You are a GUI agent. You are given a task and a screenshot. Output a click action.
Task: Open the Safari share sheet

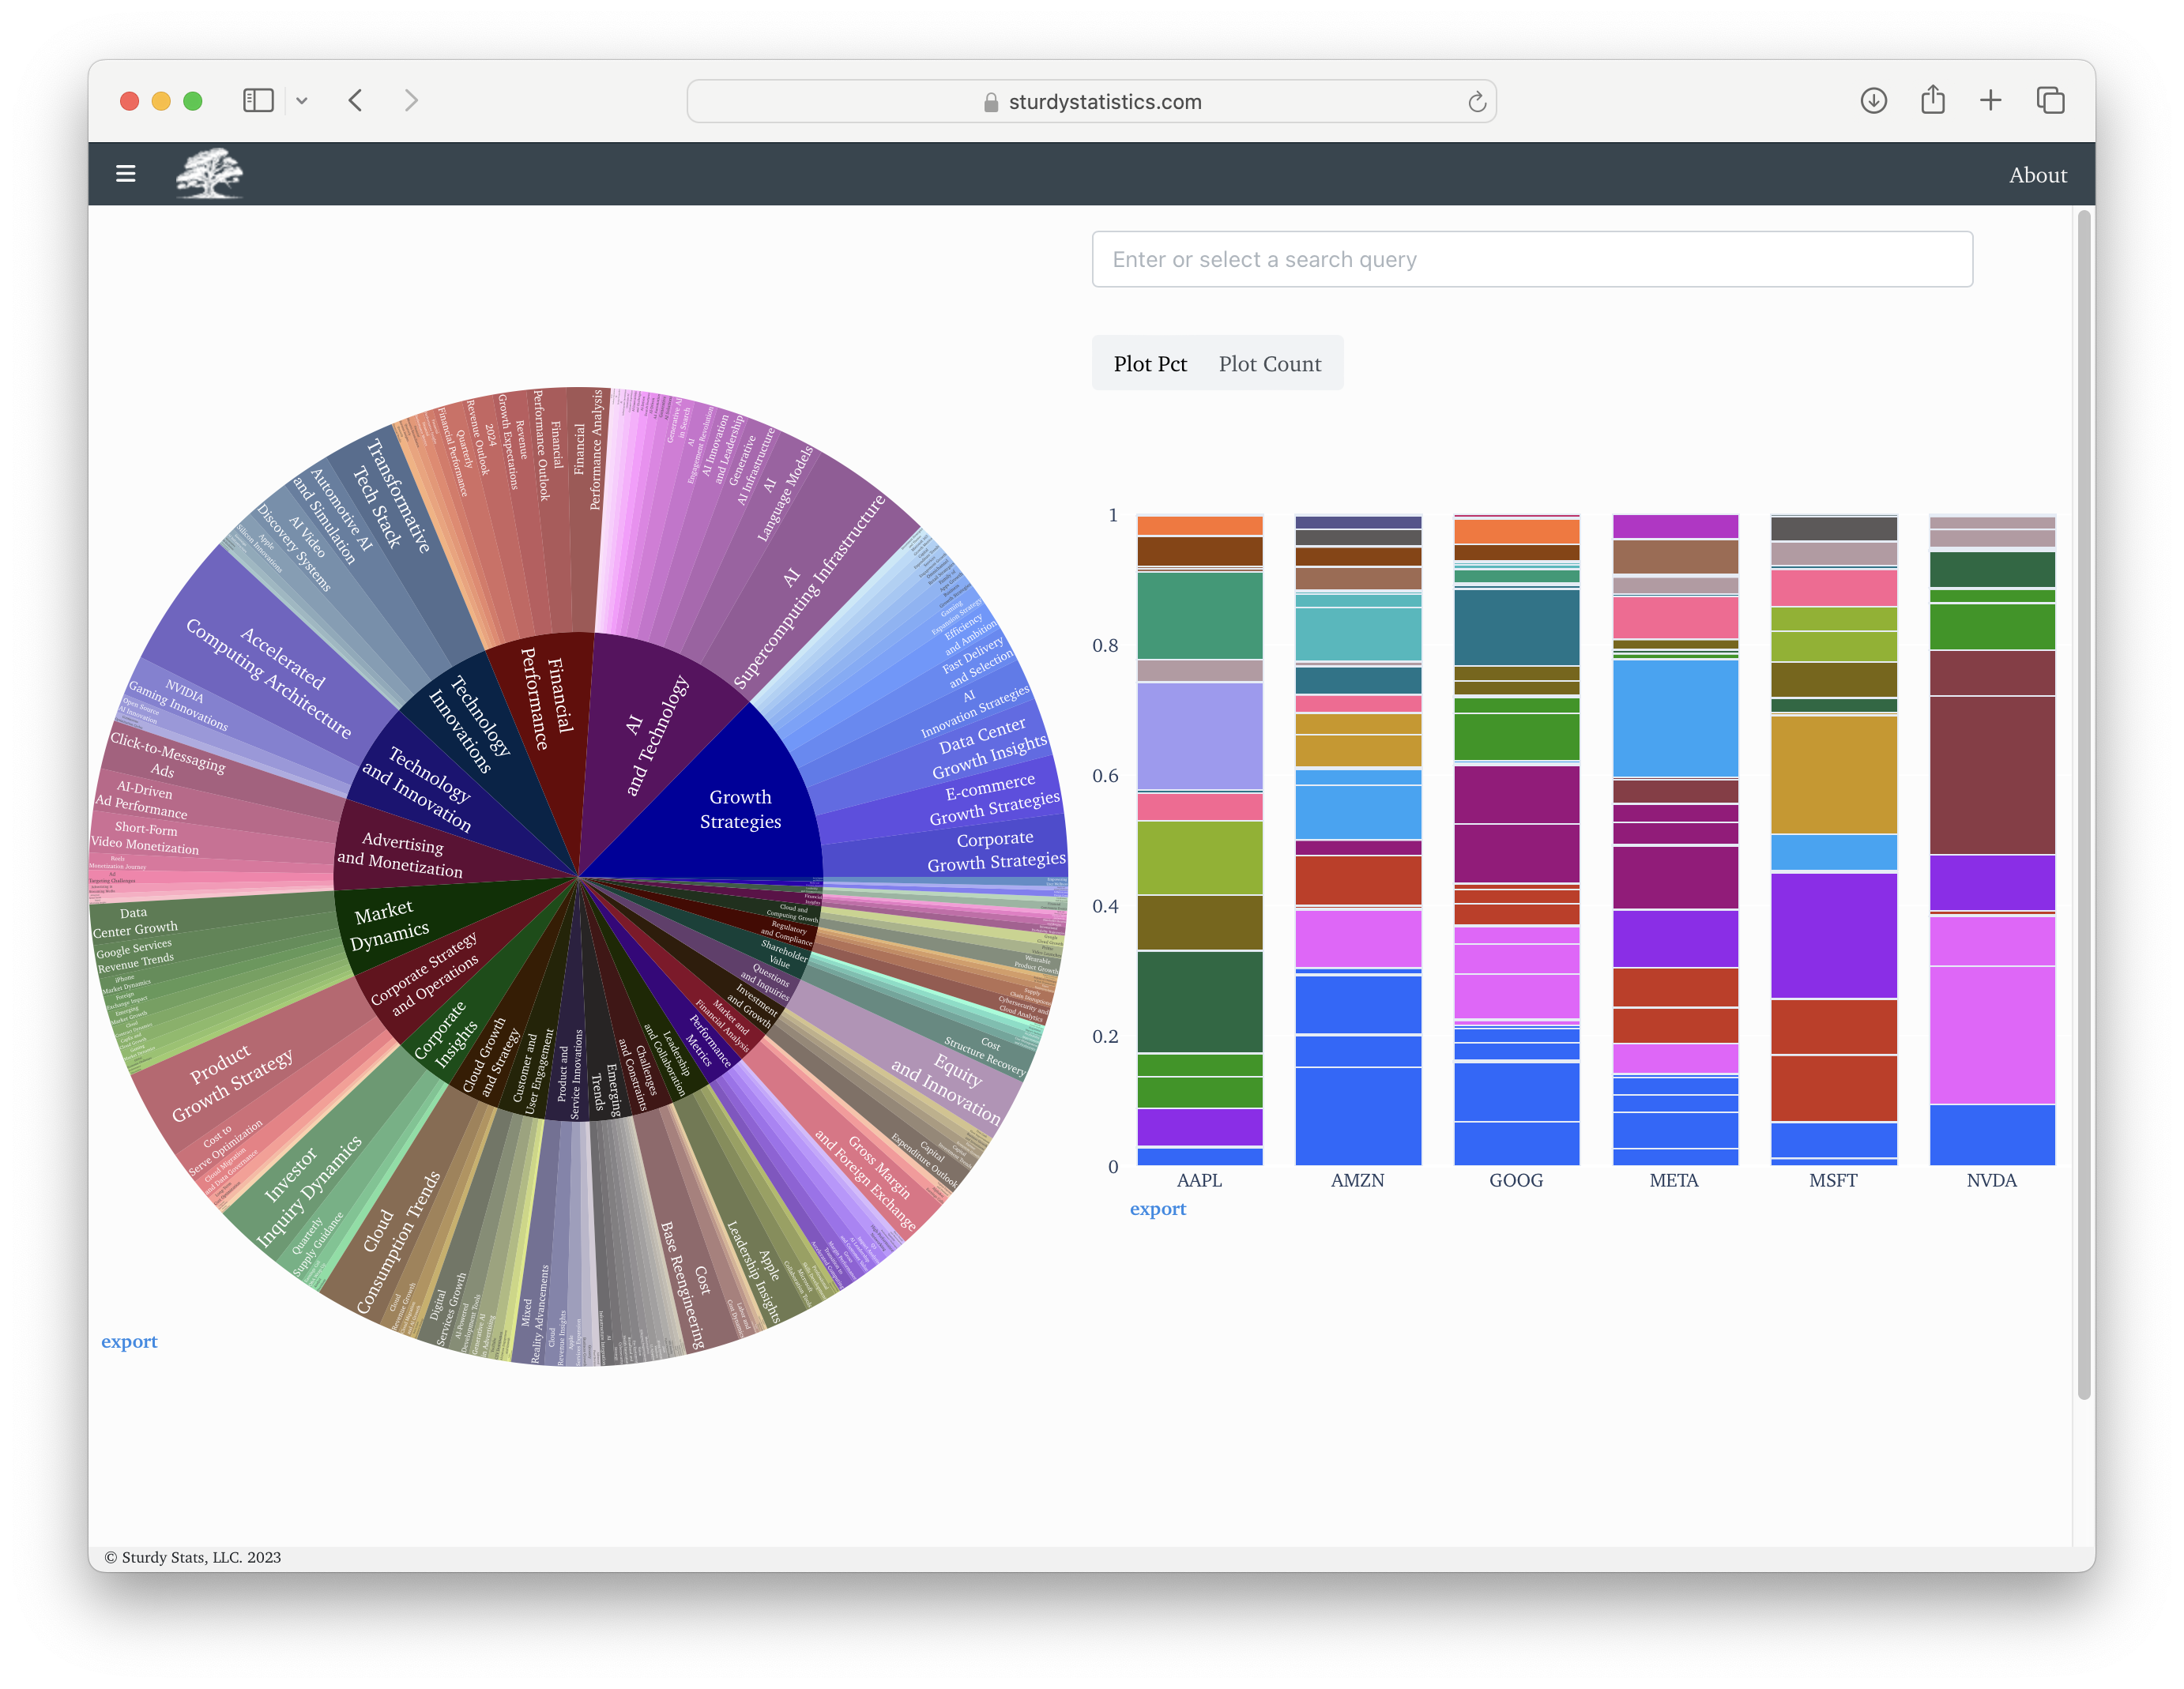pos(1932,100)
